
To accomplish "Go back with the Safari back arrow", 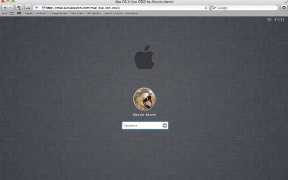I will click(4, 8).
